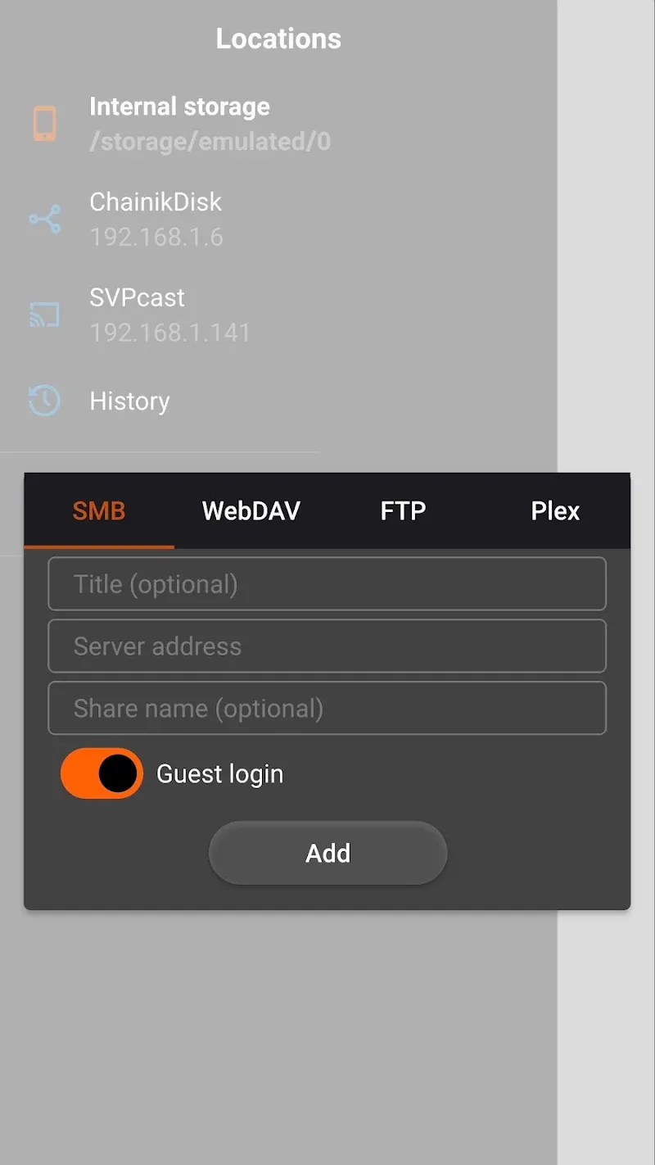
Task: Focus the Server address input
Action: coord(327,646)
